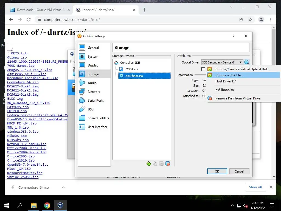Share this page from Chrome

coord(241,20)
